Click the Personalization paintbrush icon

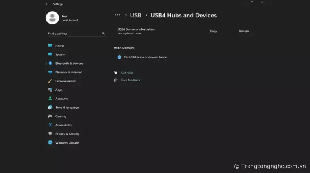50,81
